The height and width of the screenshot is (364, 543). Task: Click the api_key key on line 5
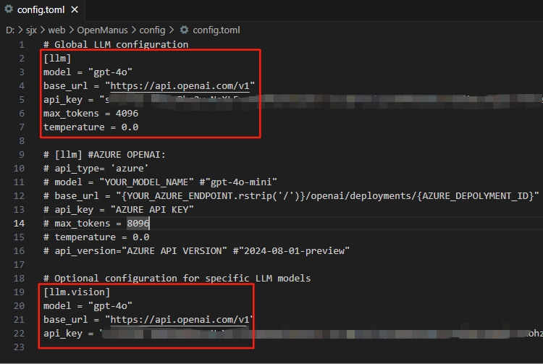63,100
